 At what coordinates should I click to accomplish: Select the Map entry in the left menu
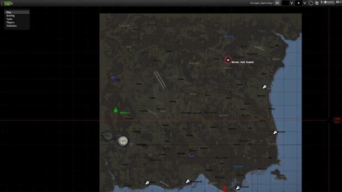(x=17, y=12)
